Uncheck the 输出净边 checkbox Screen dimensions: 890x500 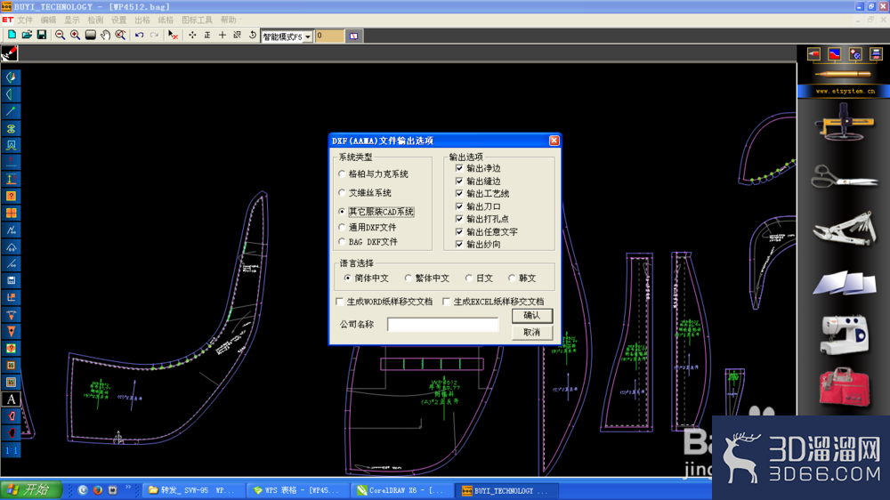pos(459,168)
